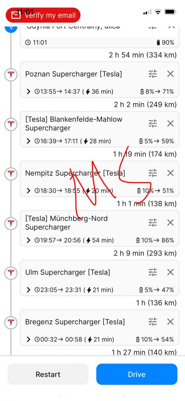Remove Nempitz Supercharger stop
The height and width of the screenshot is (401, 185).
click(171, 173)
